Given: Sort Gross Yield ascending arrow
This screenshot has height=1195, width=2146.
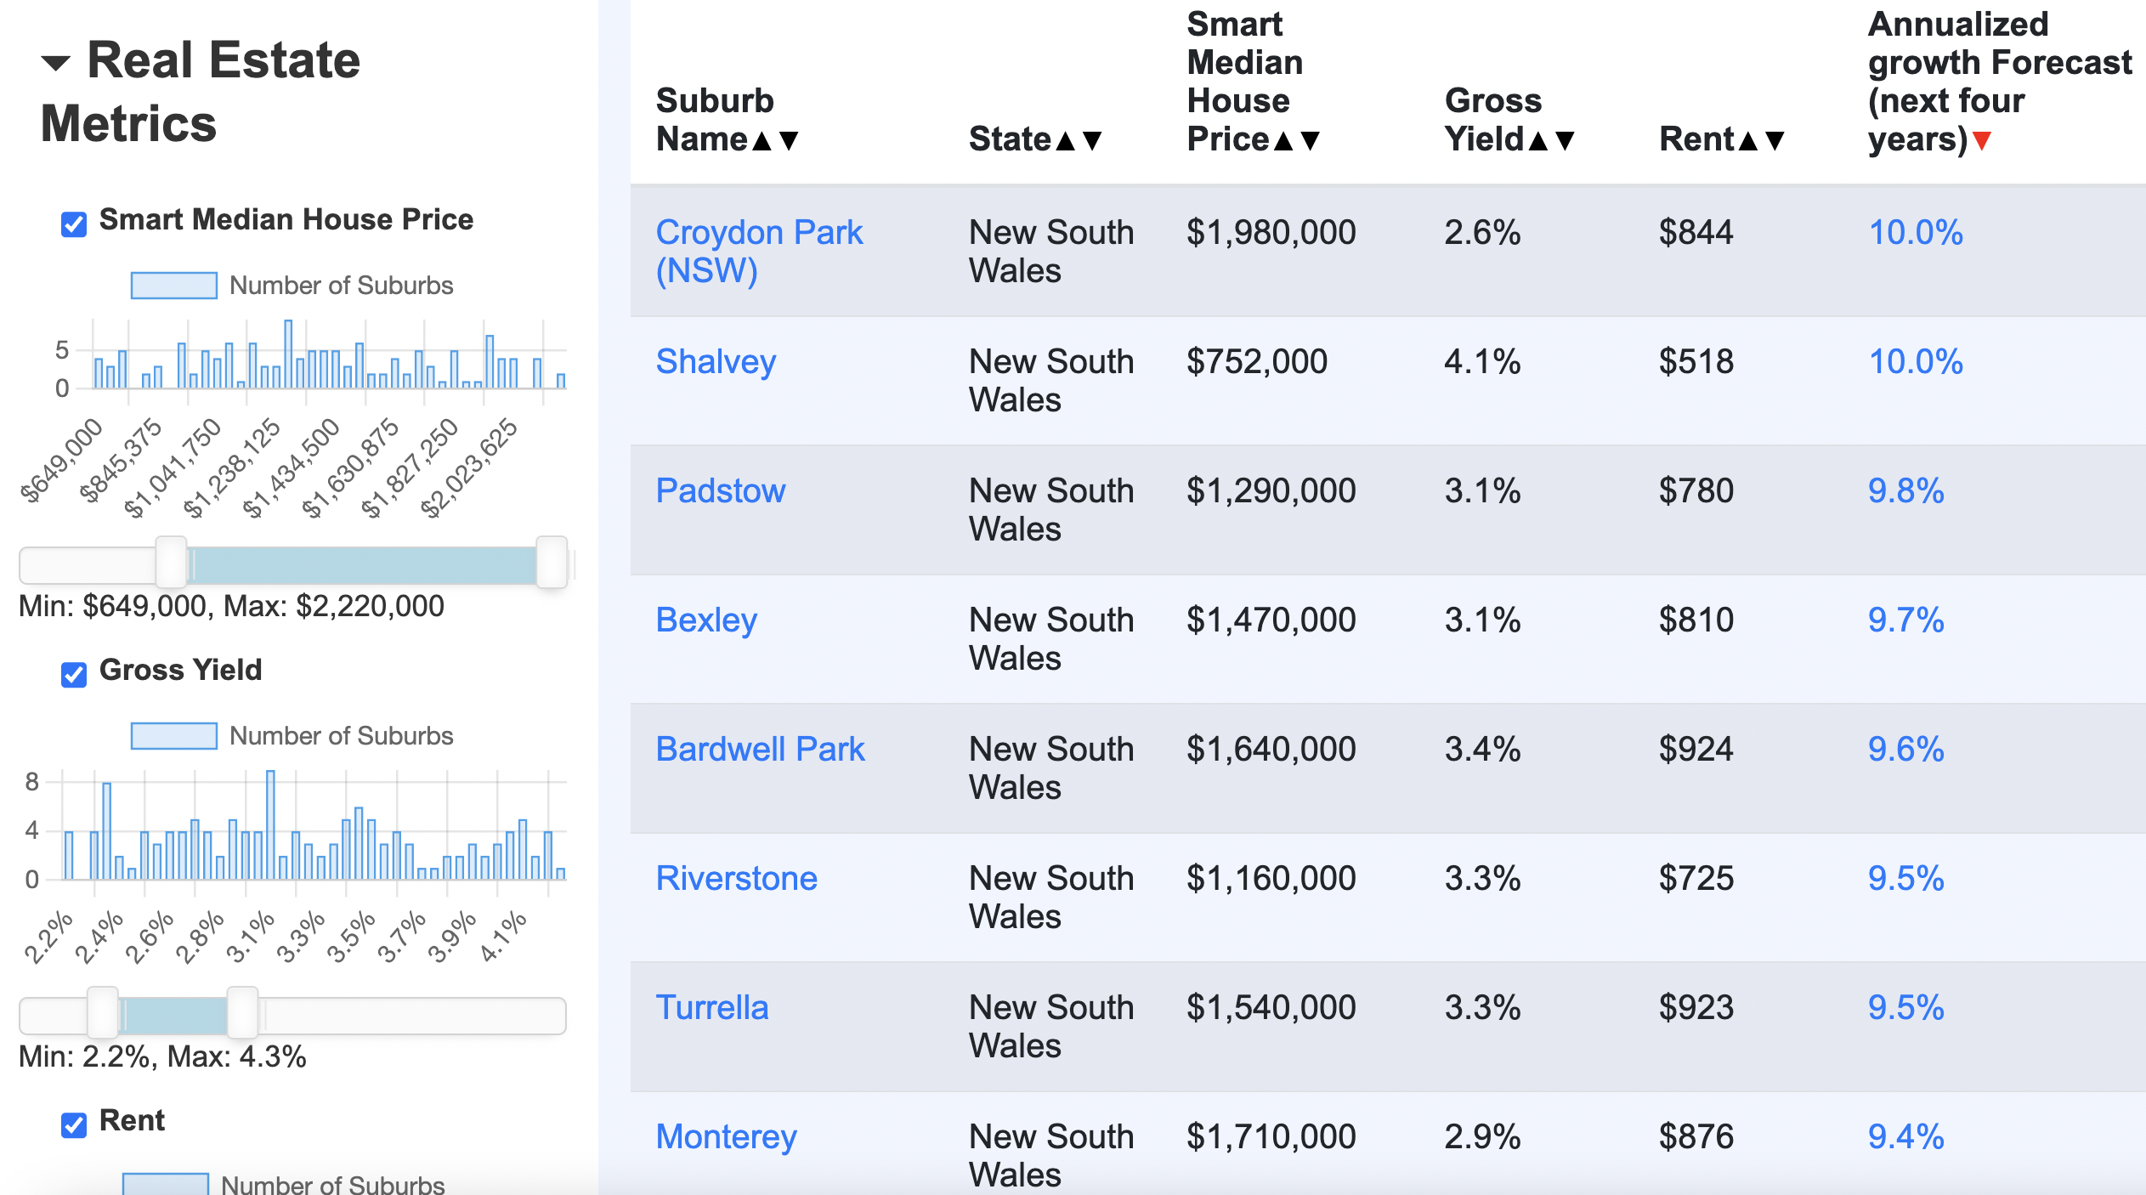Looking at the screenshot, I should point(1537,141).
